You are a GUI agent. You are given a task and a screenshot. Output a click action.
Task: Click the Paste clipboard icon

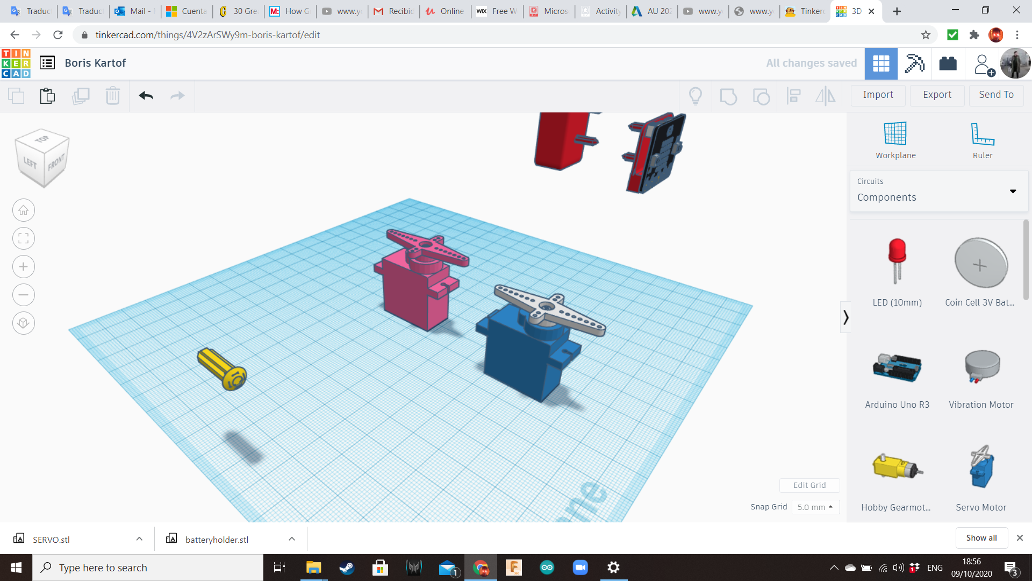pyautogui.click(x=47, y=96)
